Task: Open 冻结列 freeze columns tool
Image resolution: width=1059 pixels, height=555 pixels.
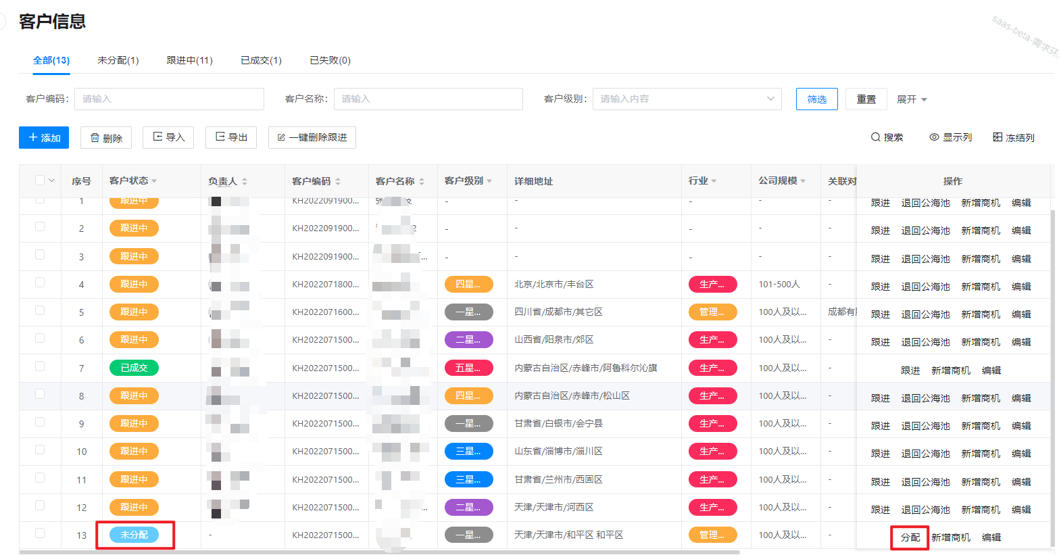Action: 1014,137
